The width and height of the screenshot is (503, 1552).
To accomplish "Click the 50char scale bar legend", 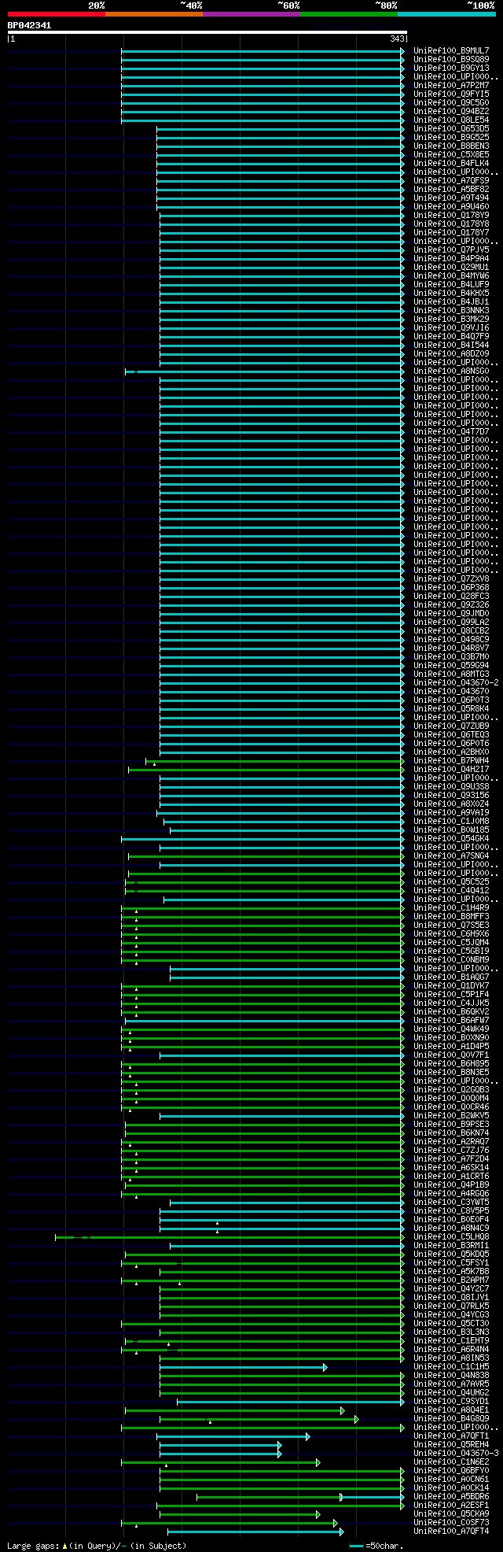I will (x=378, y=1546).
